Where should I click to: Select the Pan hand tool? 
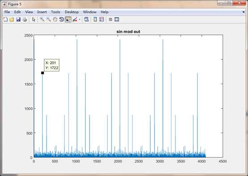point(55,19)
